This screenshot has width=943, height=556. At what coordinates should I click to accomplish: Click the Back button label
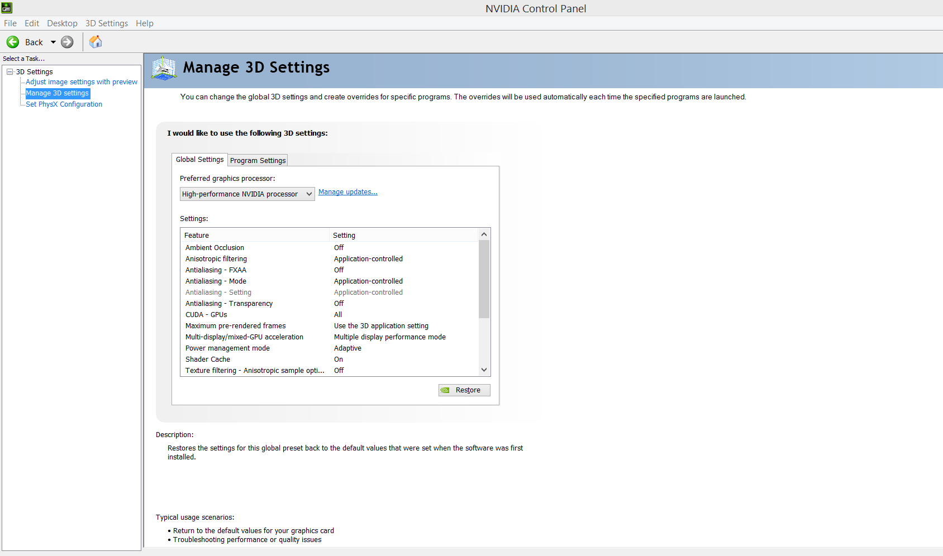[34, 42]
